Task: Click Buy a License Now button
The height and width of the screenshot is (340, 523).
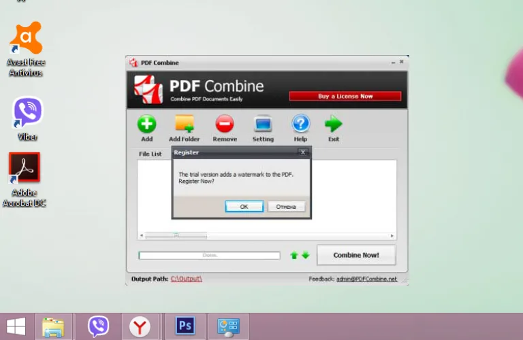Action: (345, 97)
